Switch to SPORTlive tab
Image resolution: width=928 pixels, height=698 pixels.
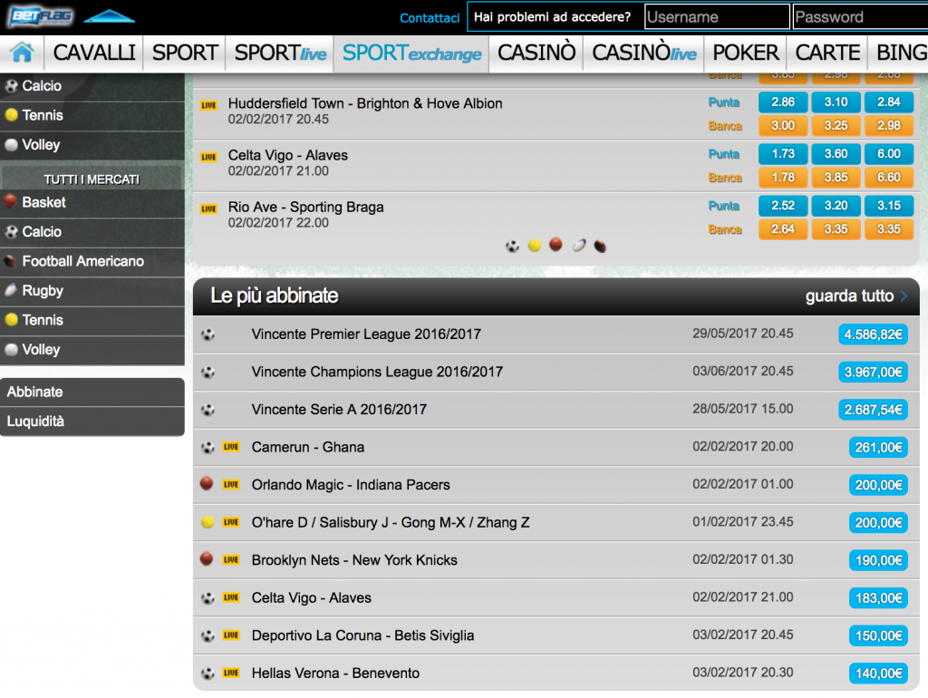coord(280,53)
